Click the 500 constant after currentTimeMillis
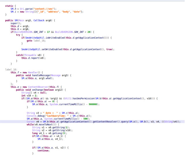The height and width of the screenshot is (157, 185). pos(86,119)
